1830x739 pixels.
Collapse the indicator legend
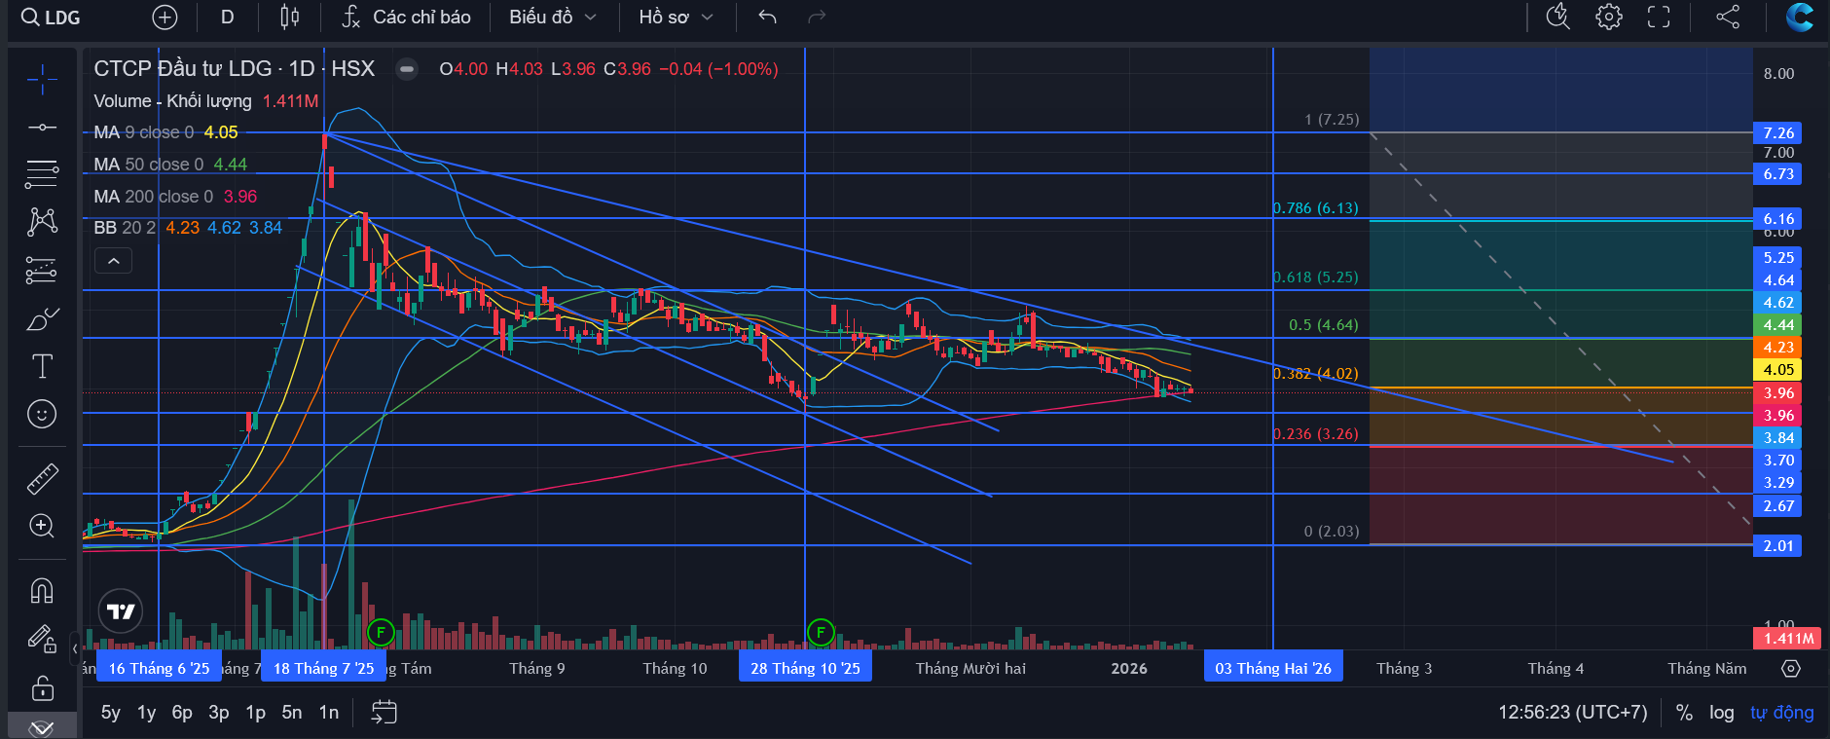pyautogui.click(x=113, y=261)
